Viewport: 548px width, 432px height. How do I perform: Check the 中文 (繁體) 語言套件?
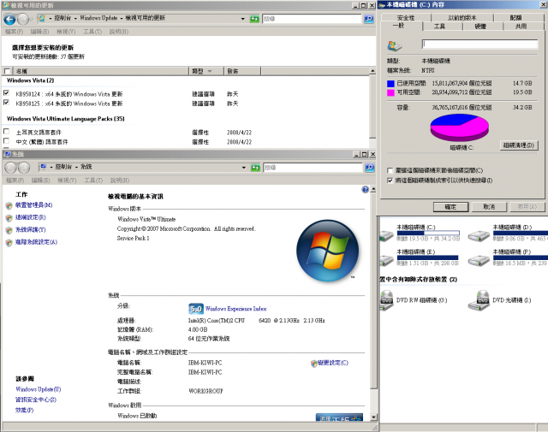tap(6, 141)
